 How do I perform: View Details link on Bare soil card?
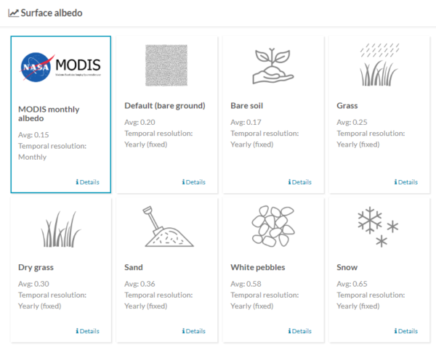(x=300, y=182)
